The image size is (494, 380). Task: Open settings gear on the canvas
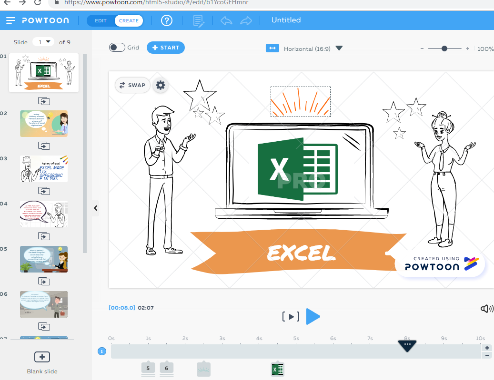161,85
